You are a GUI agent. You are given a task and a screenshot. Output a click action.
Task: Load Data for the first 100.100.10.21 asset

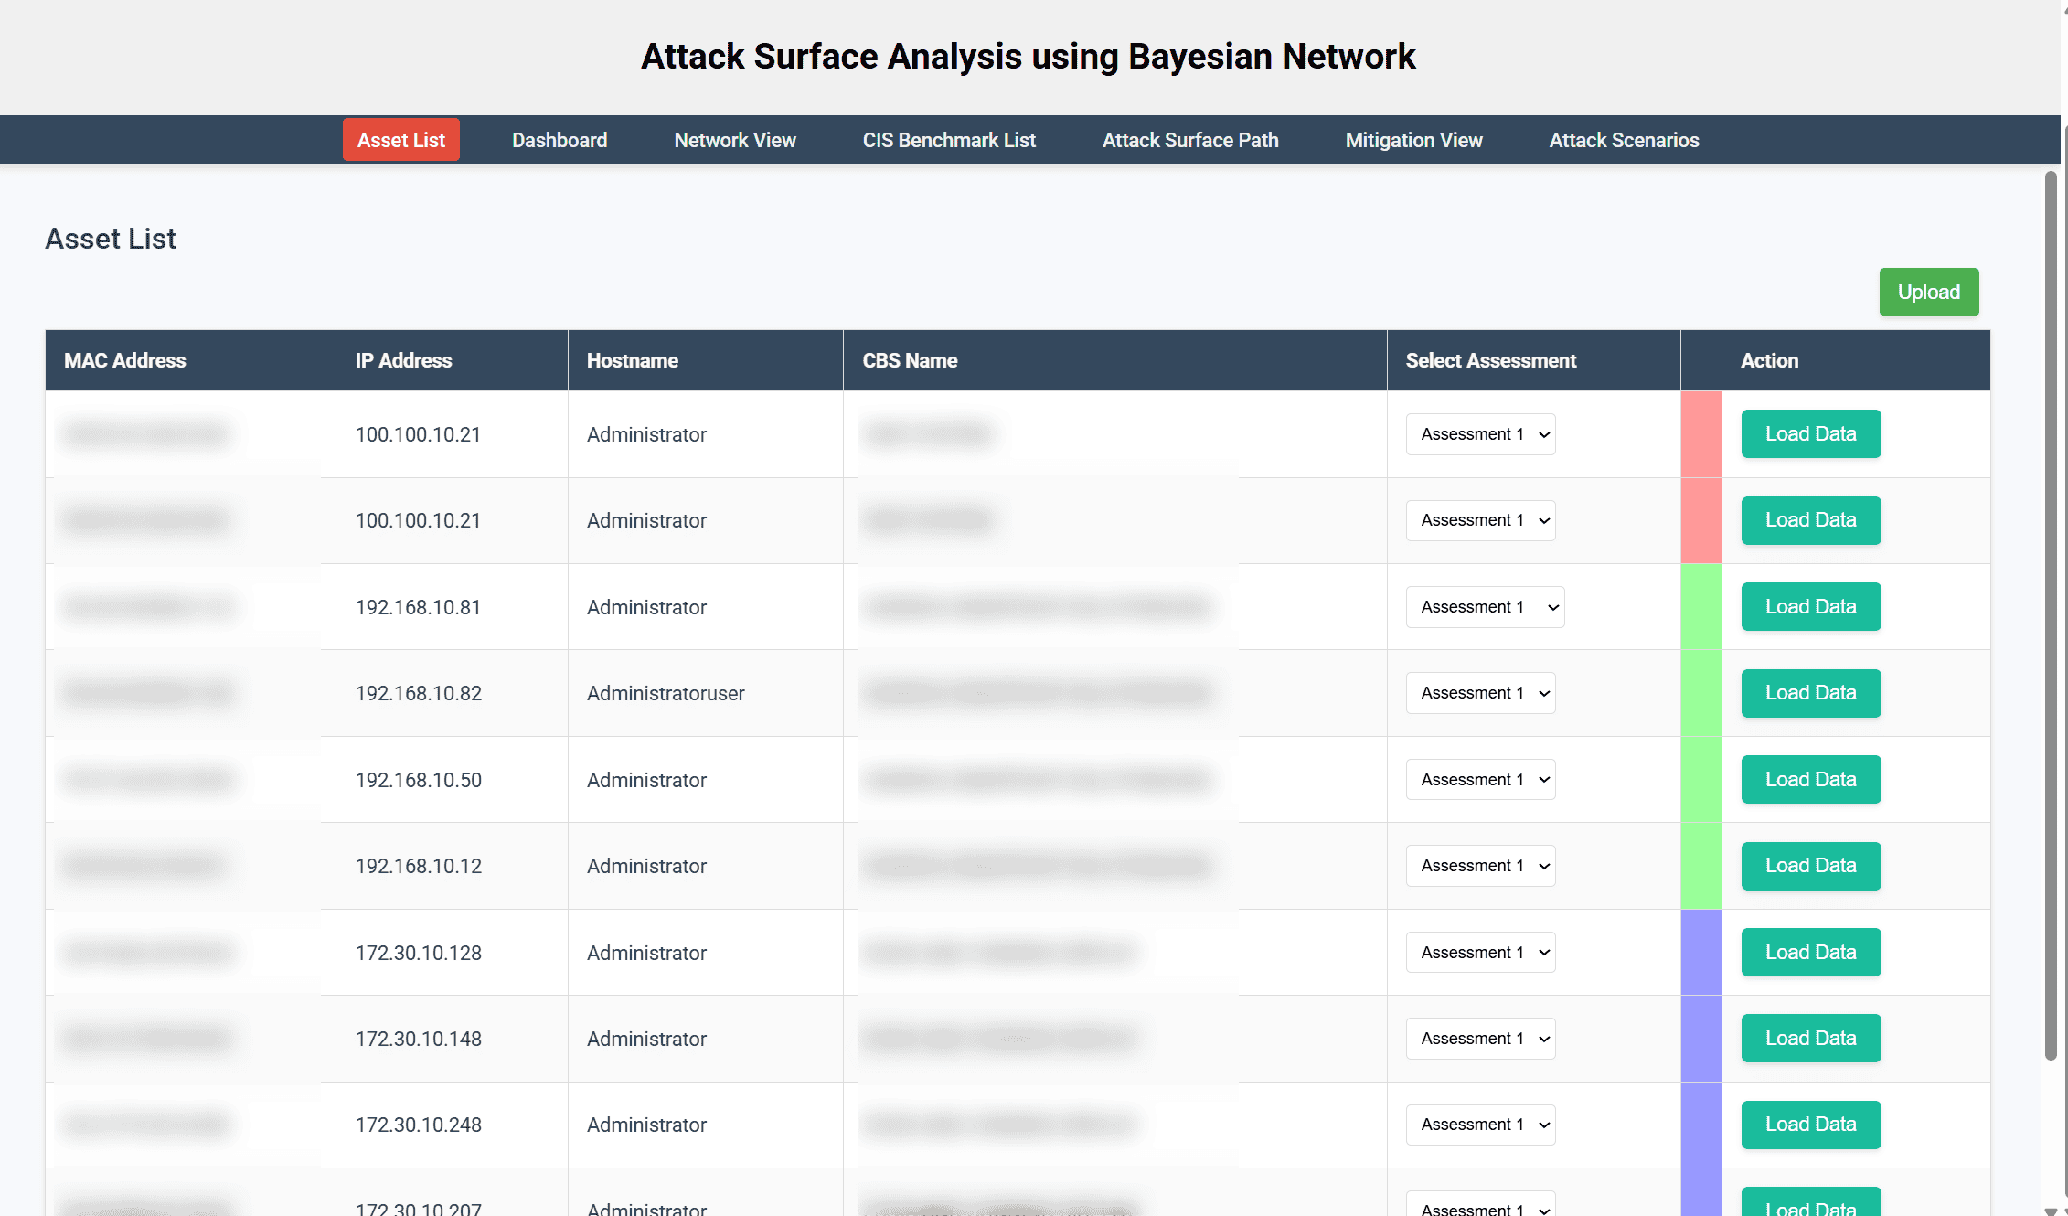point(1810,434)
